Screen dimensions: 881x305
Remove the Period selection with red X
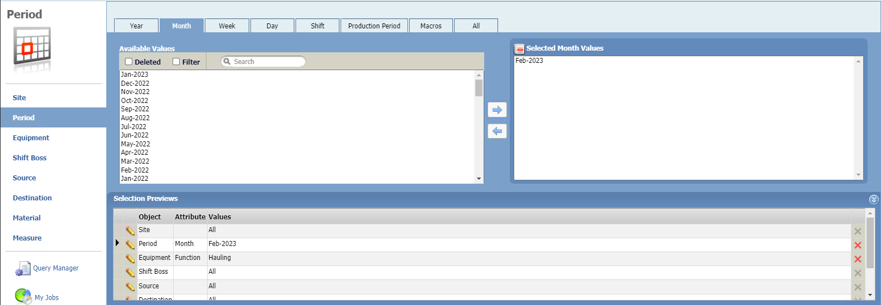coord(858,245)
